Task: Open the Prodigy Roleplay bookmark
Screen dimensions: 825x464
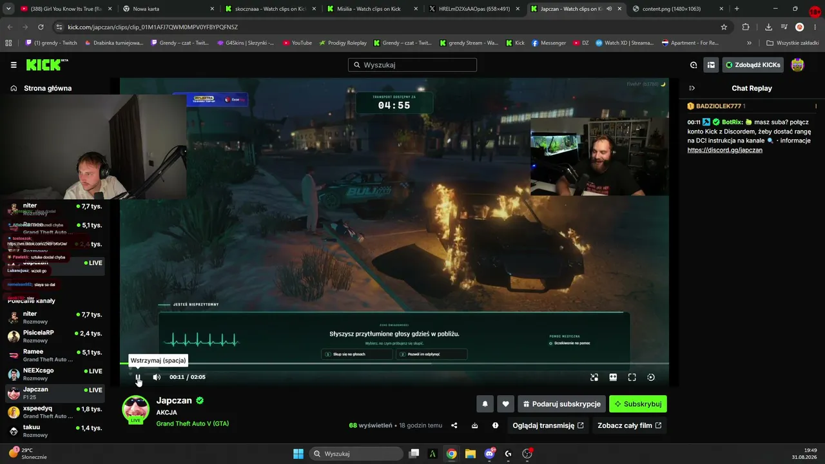Action: point(342,43)
